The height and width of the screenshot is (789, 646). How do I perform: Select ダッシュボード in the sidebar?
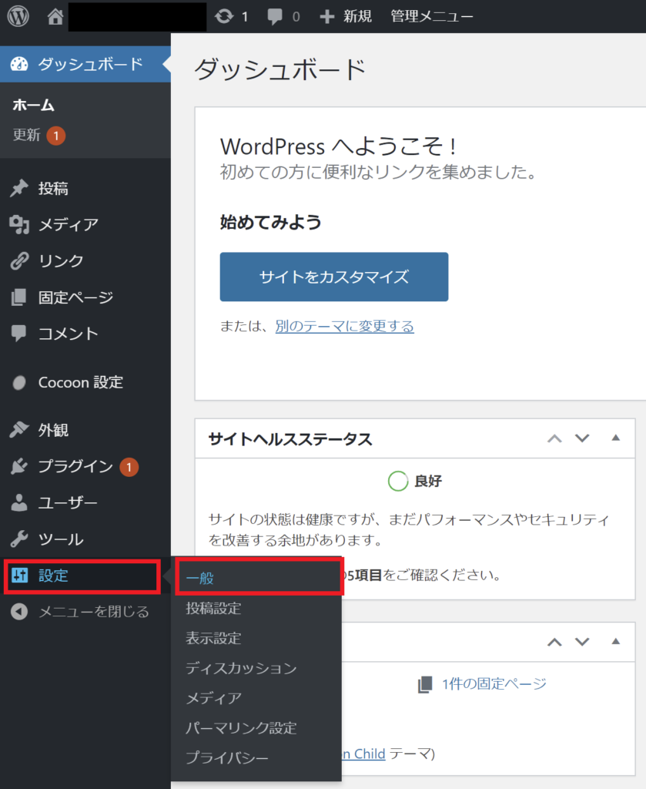point(85,64)
